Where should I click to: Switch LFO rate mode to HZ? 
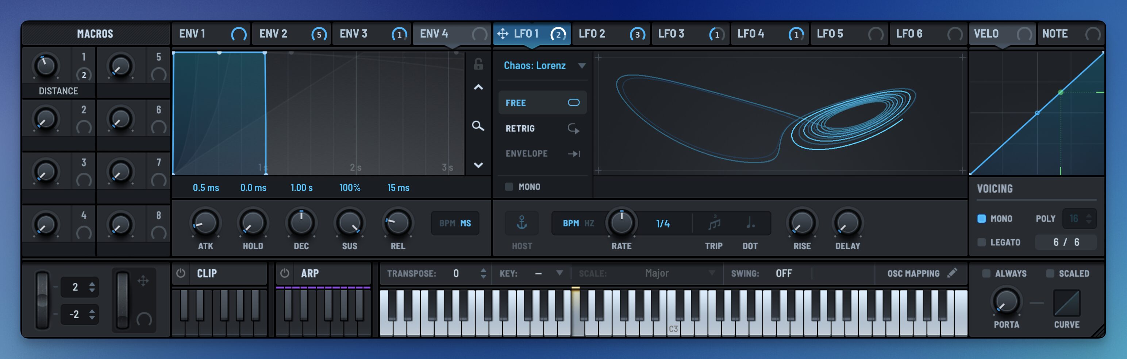pos(589,223)
